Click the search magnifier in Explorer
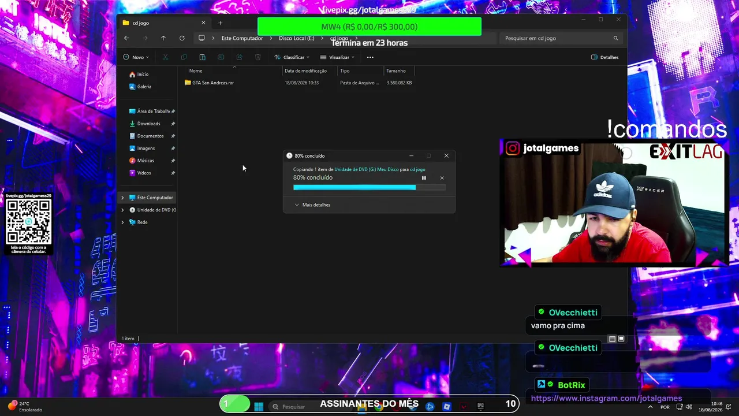 click(615, 38)
